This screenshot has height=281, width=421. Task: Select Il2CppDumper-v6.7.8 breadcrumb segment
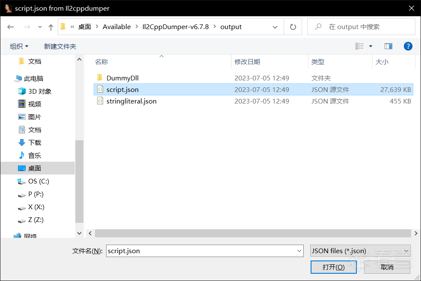point(175,27)
